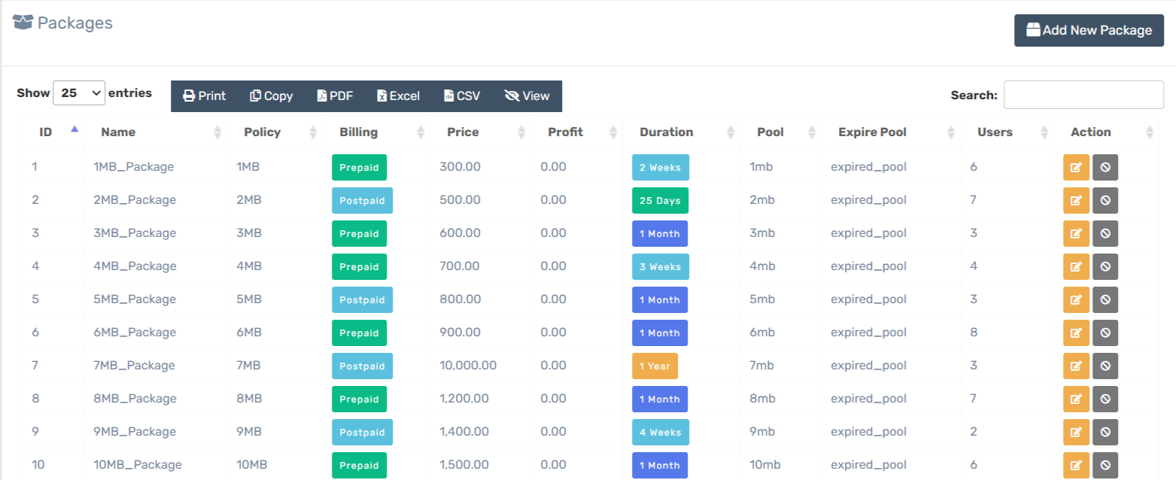Click ban icon for 4MB_Package row
1176x480 pixels.
[x=1105, y=266]
